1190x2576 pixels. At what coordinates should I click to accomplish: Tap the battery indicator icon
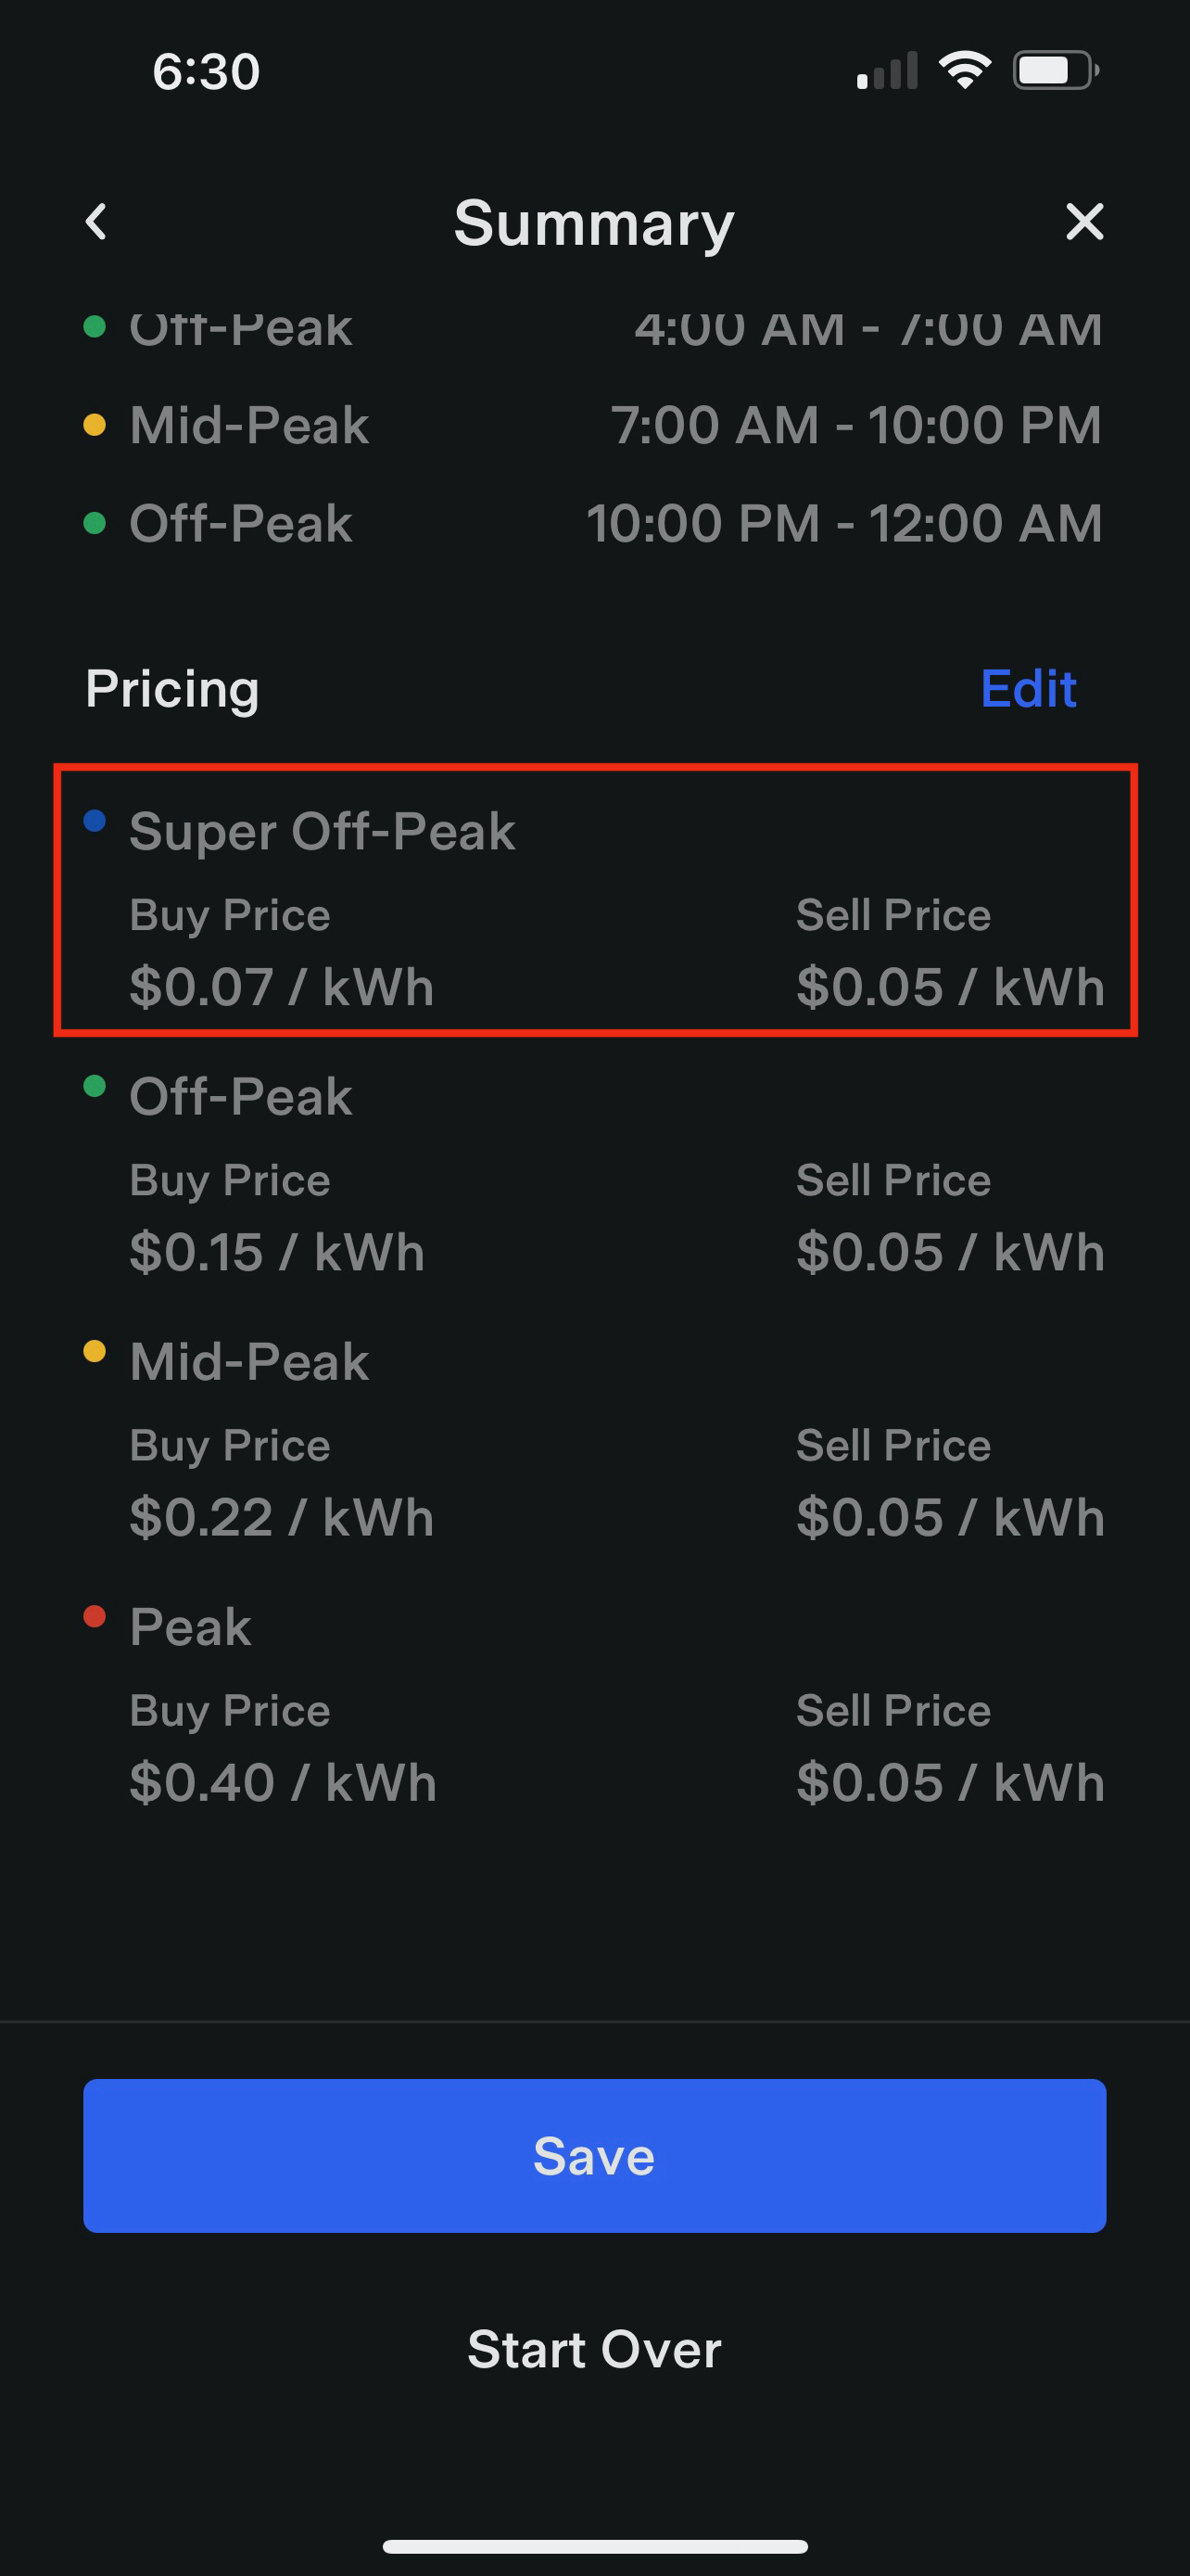click(1055, 70)
